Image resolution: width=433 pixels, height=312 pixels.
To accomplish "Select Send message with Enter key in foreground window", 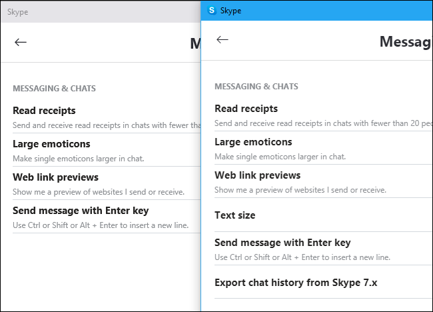I will (282, 243).
